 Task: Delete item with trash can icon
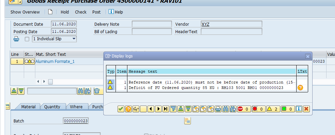pos(97,91)
